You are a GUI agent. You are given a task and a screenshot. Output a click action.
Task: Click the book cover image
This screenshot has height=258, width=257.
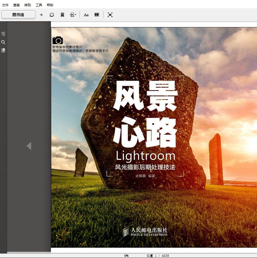click(x=154, y=137)
